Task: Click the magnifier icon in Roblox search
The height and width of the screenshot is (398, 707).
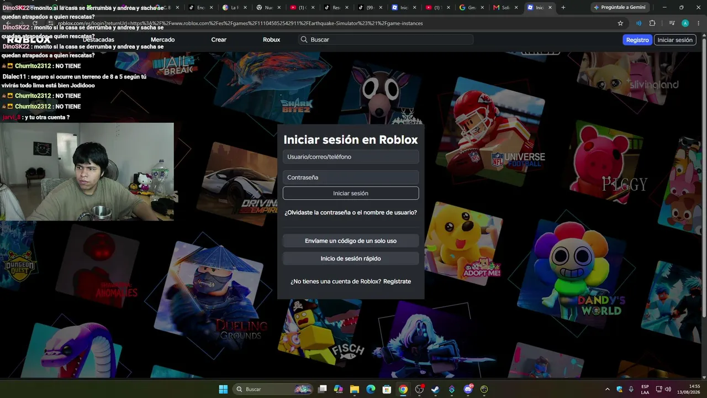Action: [x=304, y=40]
